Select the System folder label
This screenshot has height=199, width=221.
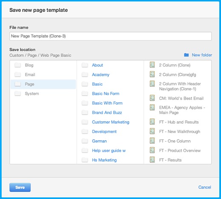click(x=32, y=94)
